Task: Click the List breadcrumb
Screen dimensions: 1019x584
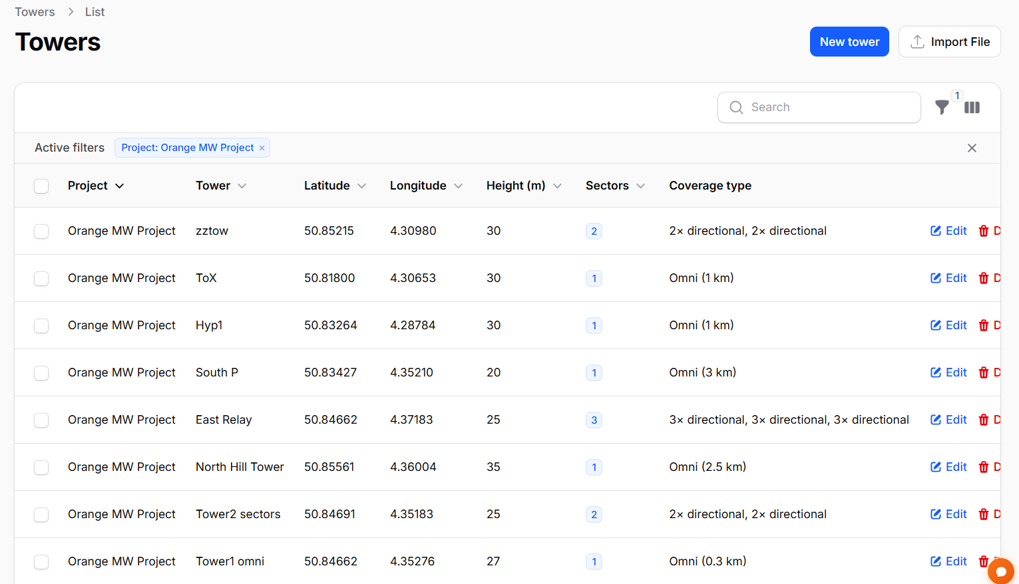Action: coord(95,12)
